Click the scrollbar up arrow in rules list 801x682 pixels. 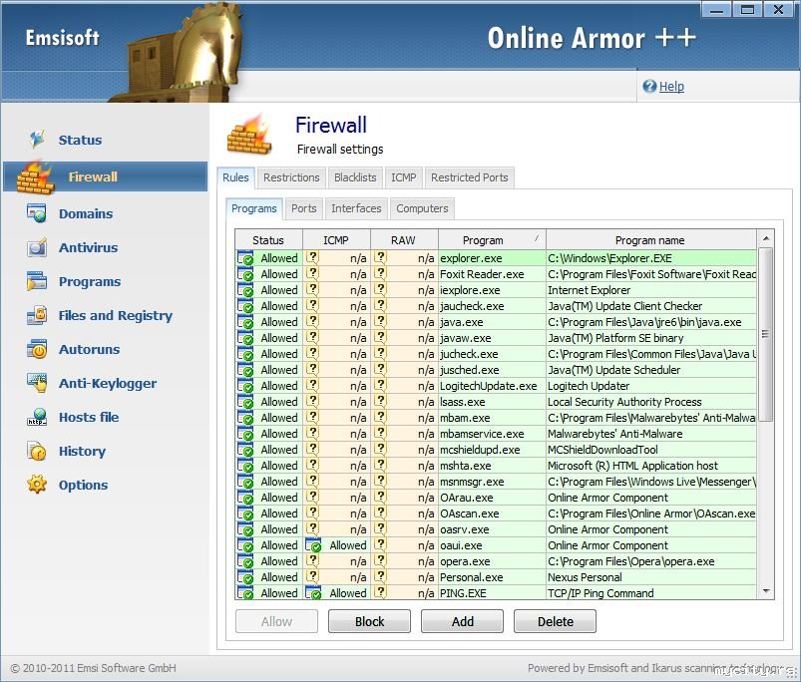[766, 238]
